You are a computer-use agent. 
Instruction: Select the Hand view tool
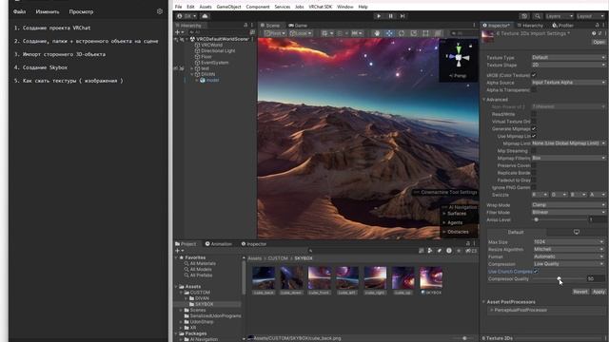click(377, 33)
